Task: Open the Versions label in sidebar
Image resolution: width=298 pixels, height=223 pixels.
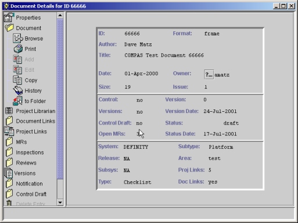Action: (25, 173)
